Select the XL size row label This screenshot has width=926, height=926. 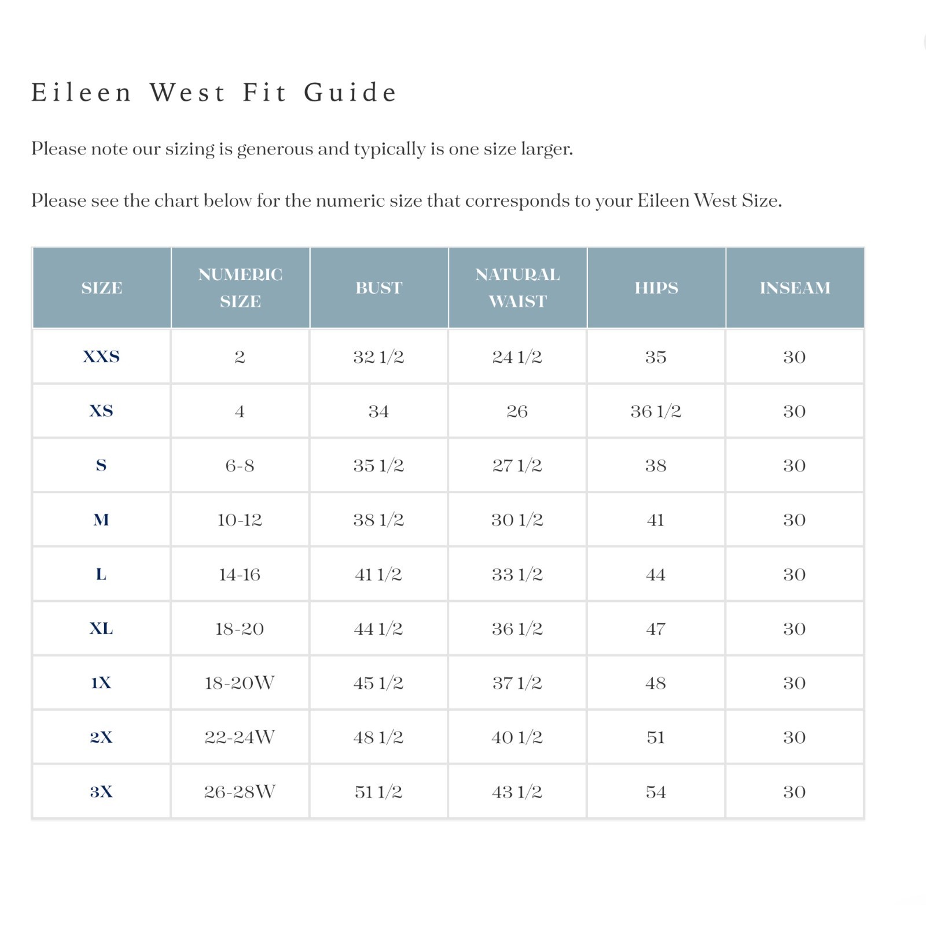[x=101, y=629]
